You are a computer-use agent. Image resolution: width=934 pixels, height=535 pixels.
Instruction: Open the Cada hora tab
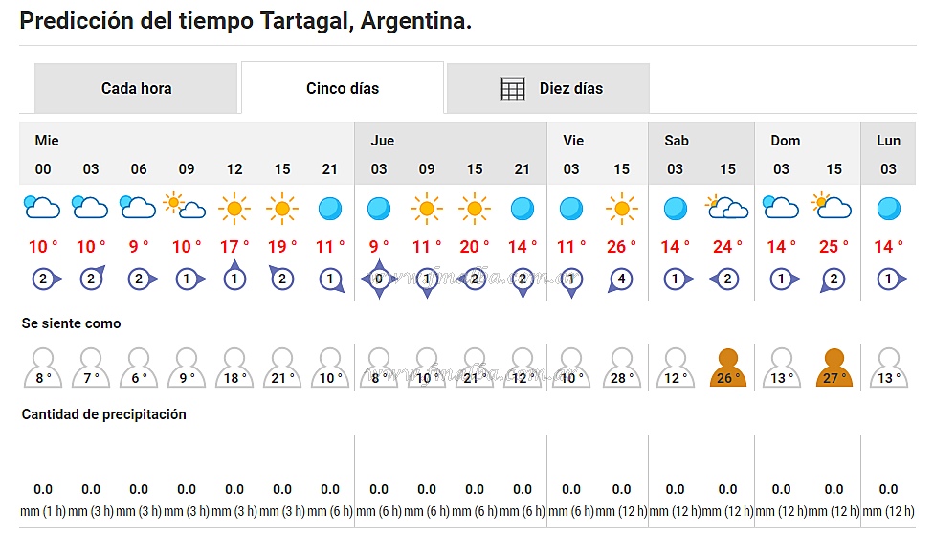136,89
